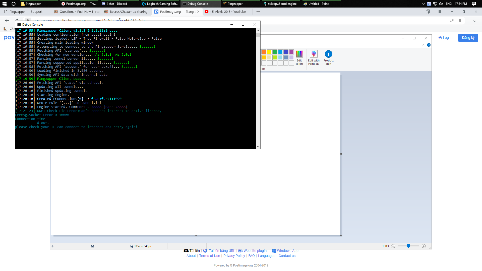Pick the orange color swatch

tap(264, 52)
